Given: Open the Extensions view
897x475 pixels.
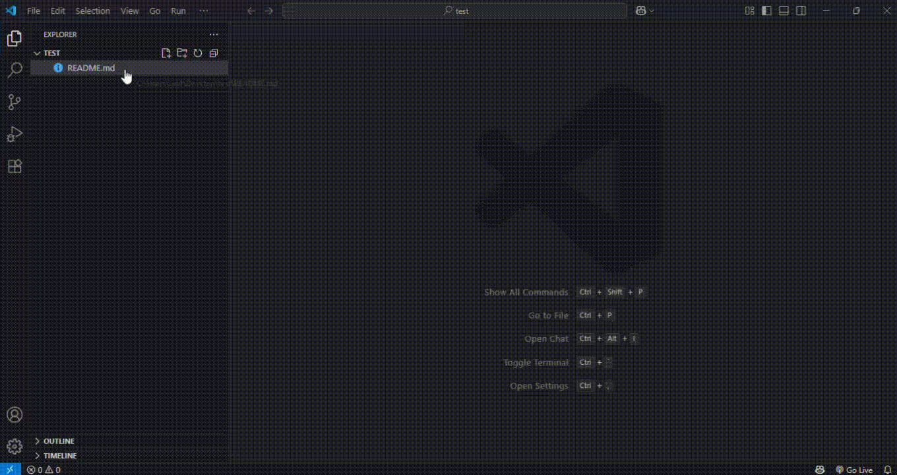Looking at the screenshot, I should [x=15, y=166].
